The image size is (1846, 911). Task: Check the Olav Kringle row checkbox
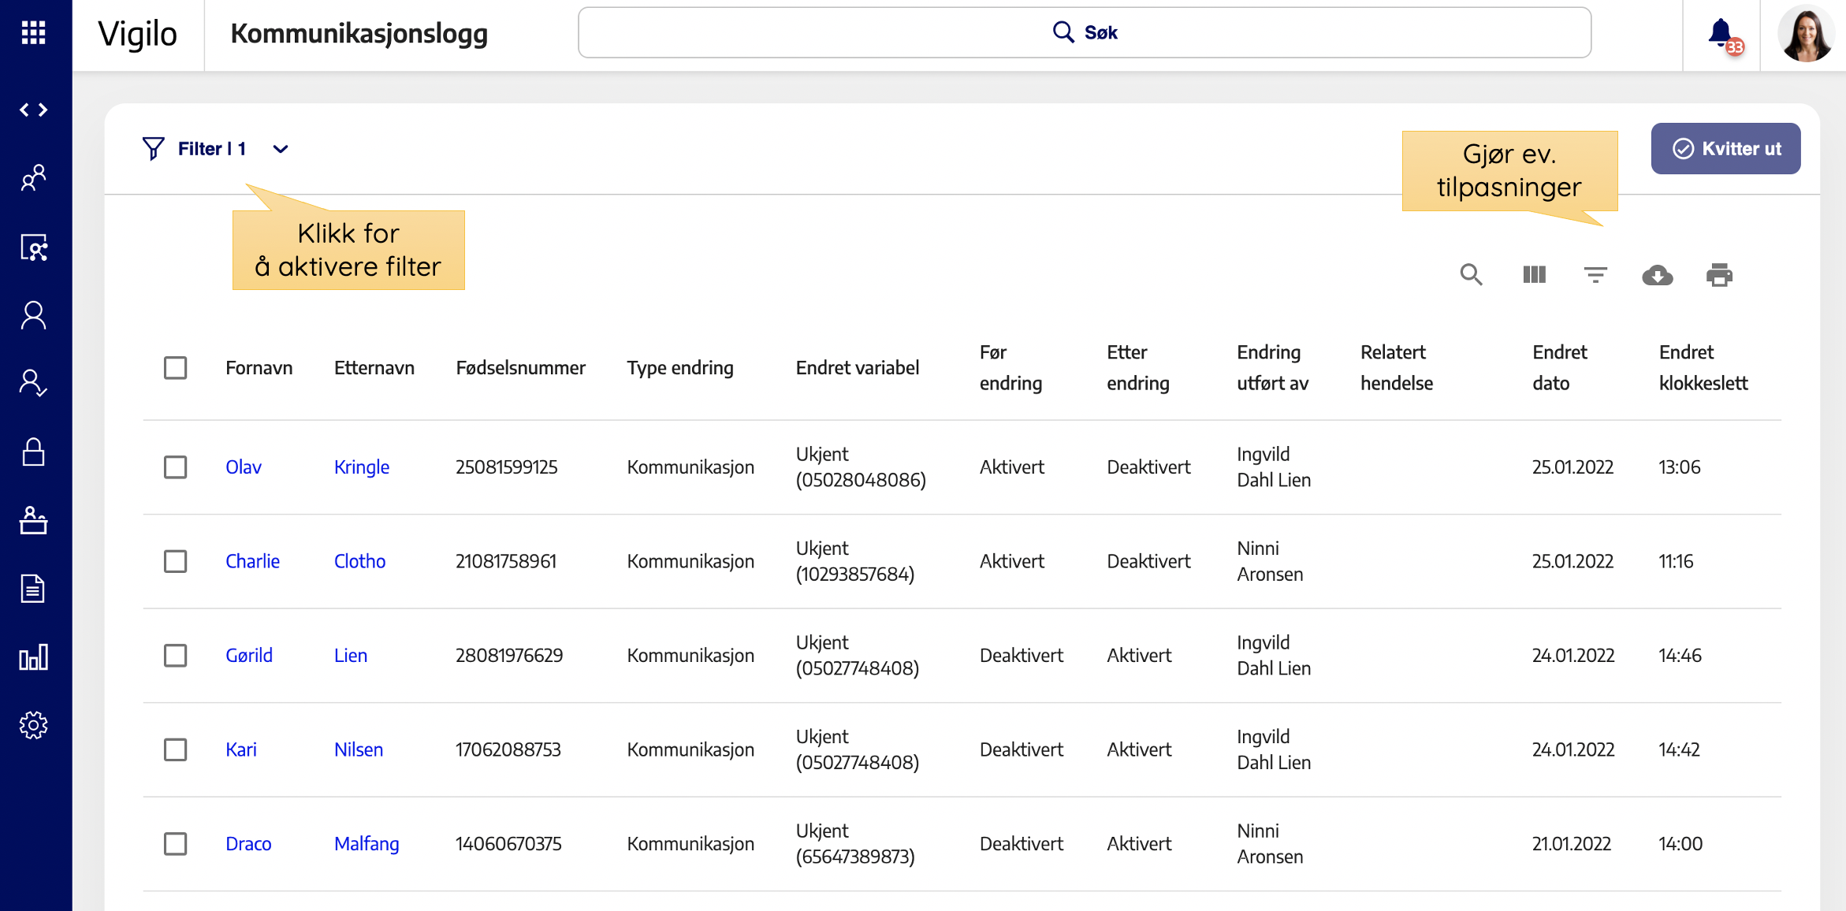coord(175,467)
